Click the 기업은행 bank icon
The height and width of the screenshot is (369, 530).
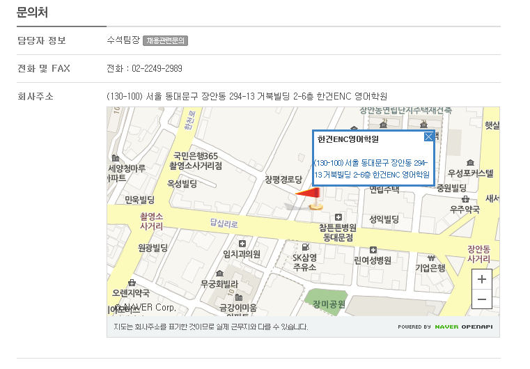click(x=431, y=258)
